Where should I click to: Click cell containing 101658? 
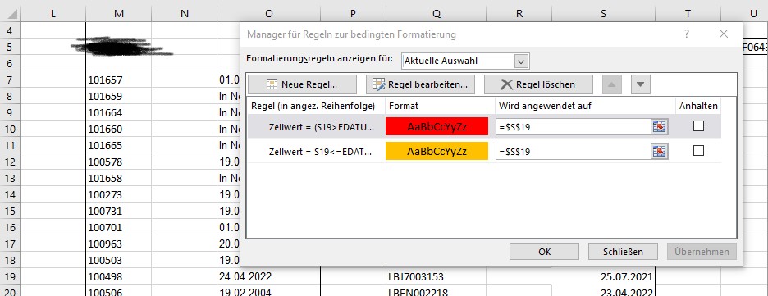point(118,178)
